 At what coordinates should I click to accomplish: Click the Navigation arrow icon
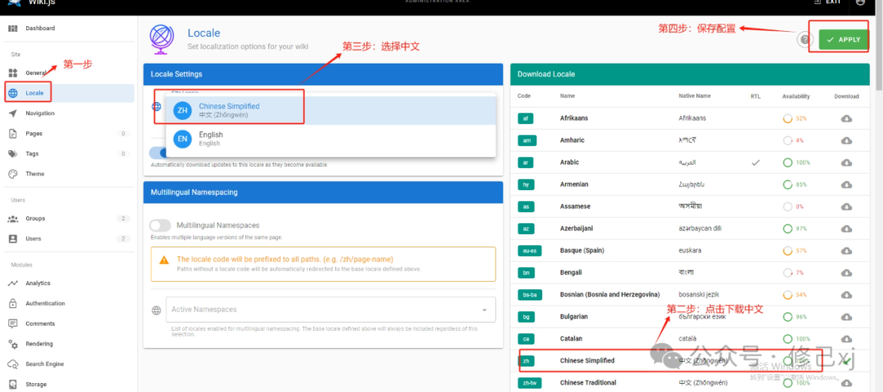[13, 113]
